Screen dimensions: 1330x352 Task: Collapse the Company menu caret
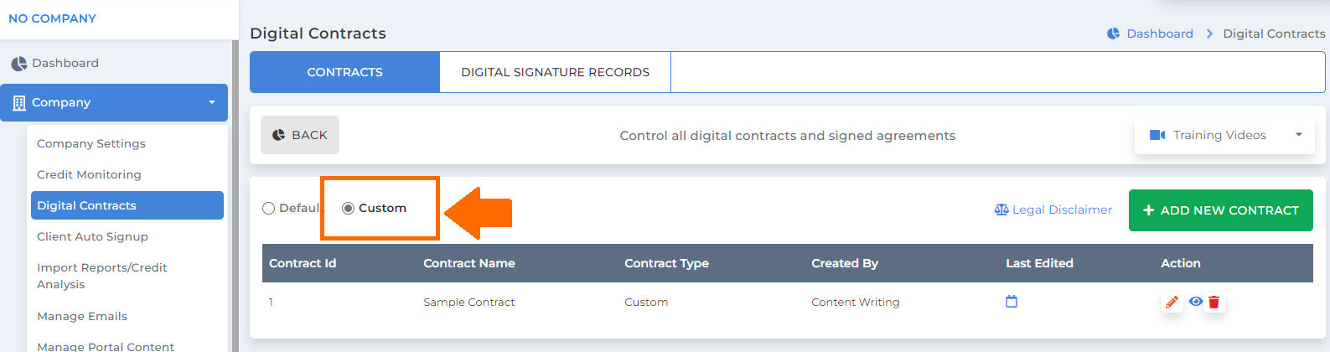pos(212,103)
